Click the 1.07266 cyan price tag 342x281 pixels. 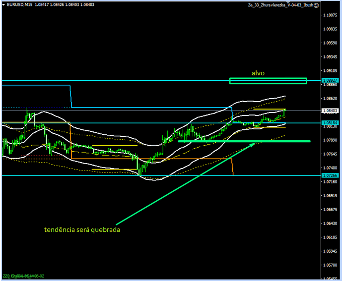click(x=330, y=175)
